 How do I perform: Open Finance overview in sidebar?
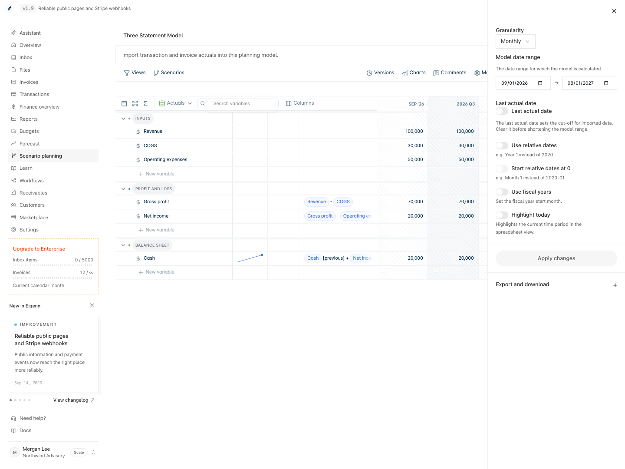(53, 107)
